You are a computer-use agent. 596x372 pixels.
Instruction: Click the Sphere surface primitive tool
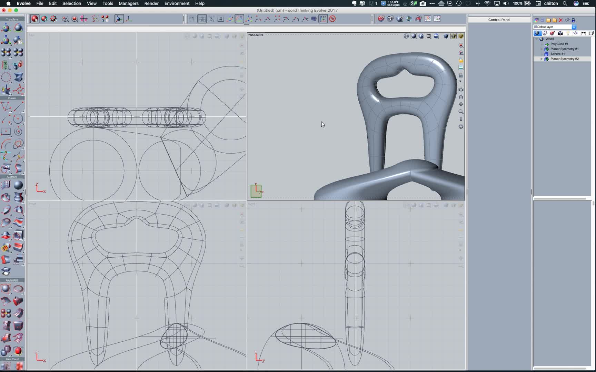(18, 185)
